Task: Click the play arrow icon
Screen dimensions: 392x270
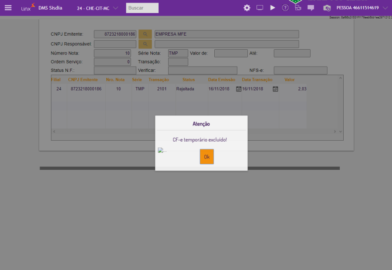Action: (273, 8)
